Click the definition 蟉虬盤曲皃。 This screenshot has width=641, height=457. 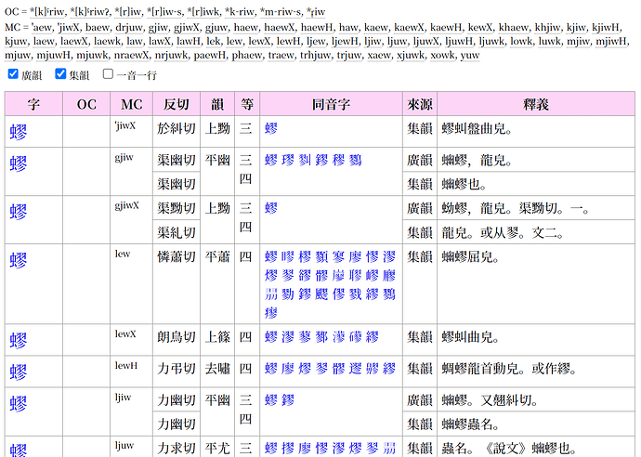477,129
